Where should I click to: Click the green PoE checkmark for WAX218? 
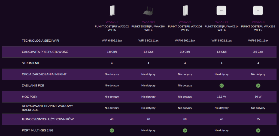tap(258, 85)
